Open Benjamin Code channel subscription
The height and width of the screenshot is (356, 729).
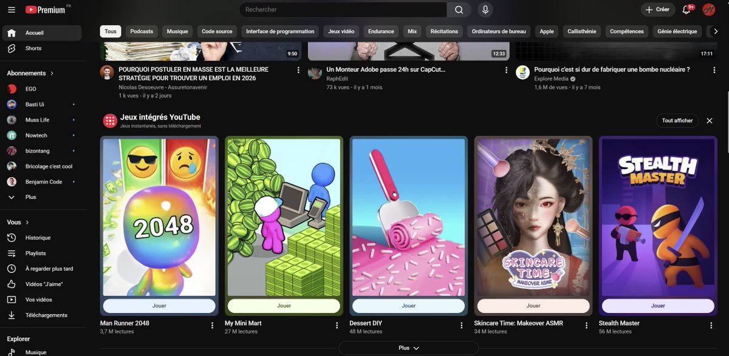41,182
